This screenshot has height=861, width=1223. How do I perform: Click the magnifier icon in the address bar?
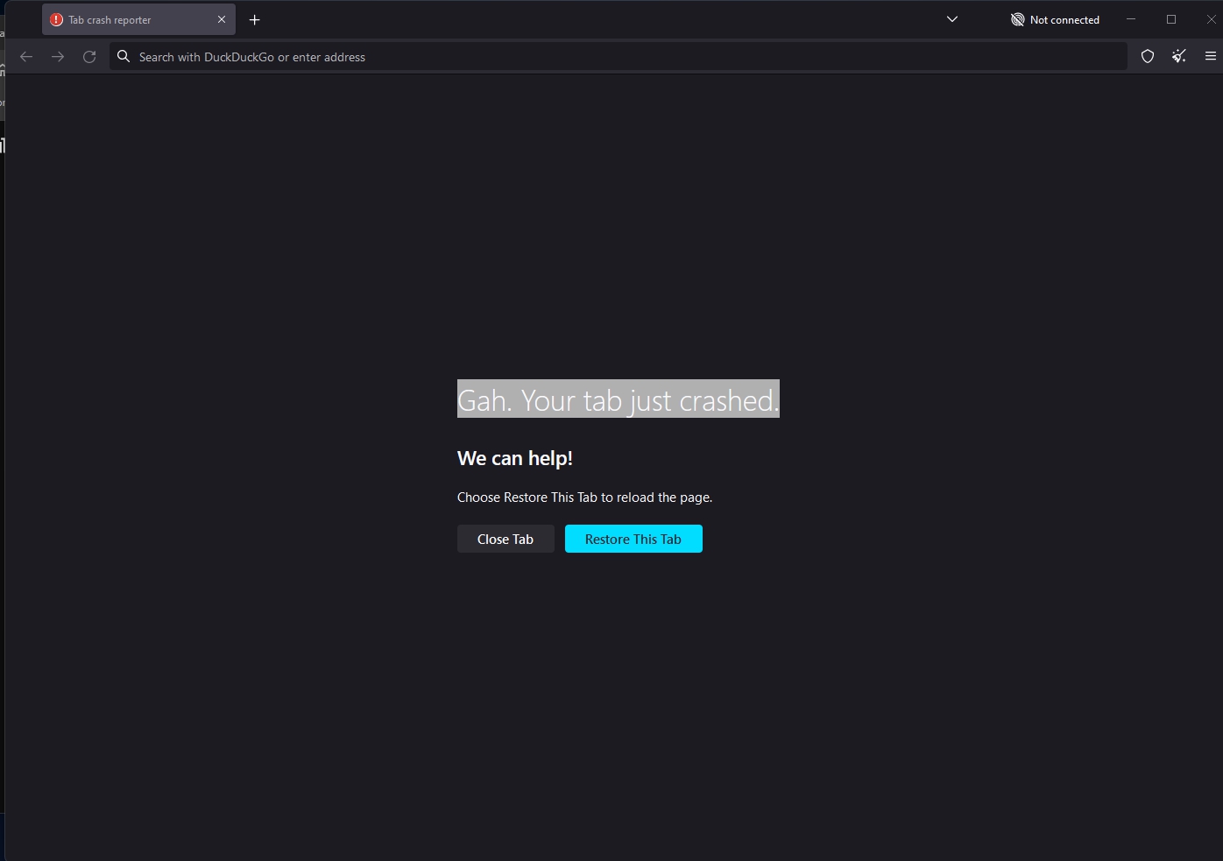(124, 57)
